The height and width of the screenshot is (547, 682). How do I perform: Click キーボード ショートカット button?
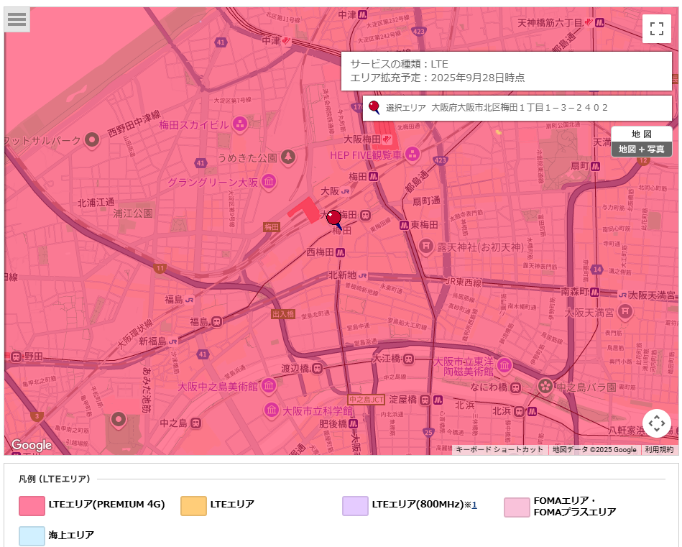499,449
